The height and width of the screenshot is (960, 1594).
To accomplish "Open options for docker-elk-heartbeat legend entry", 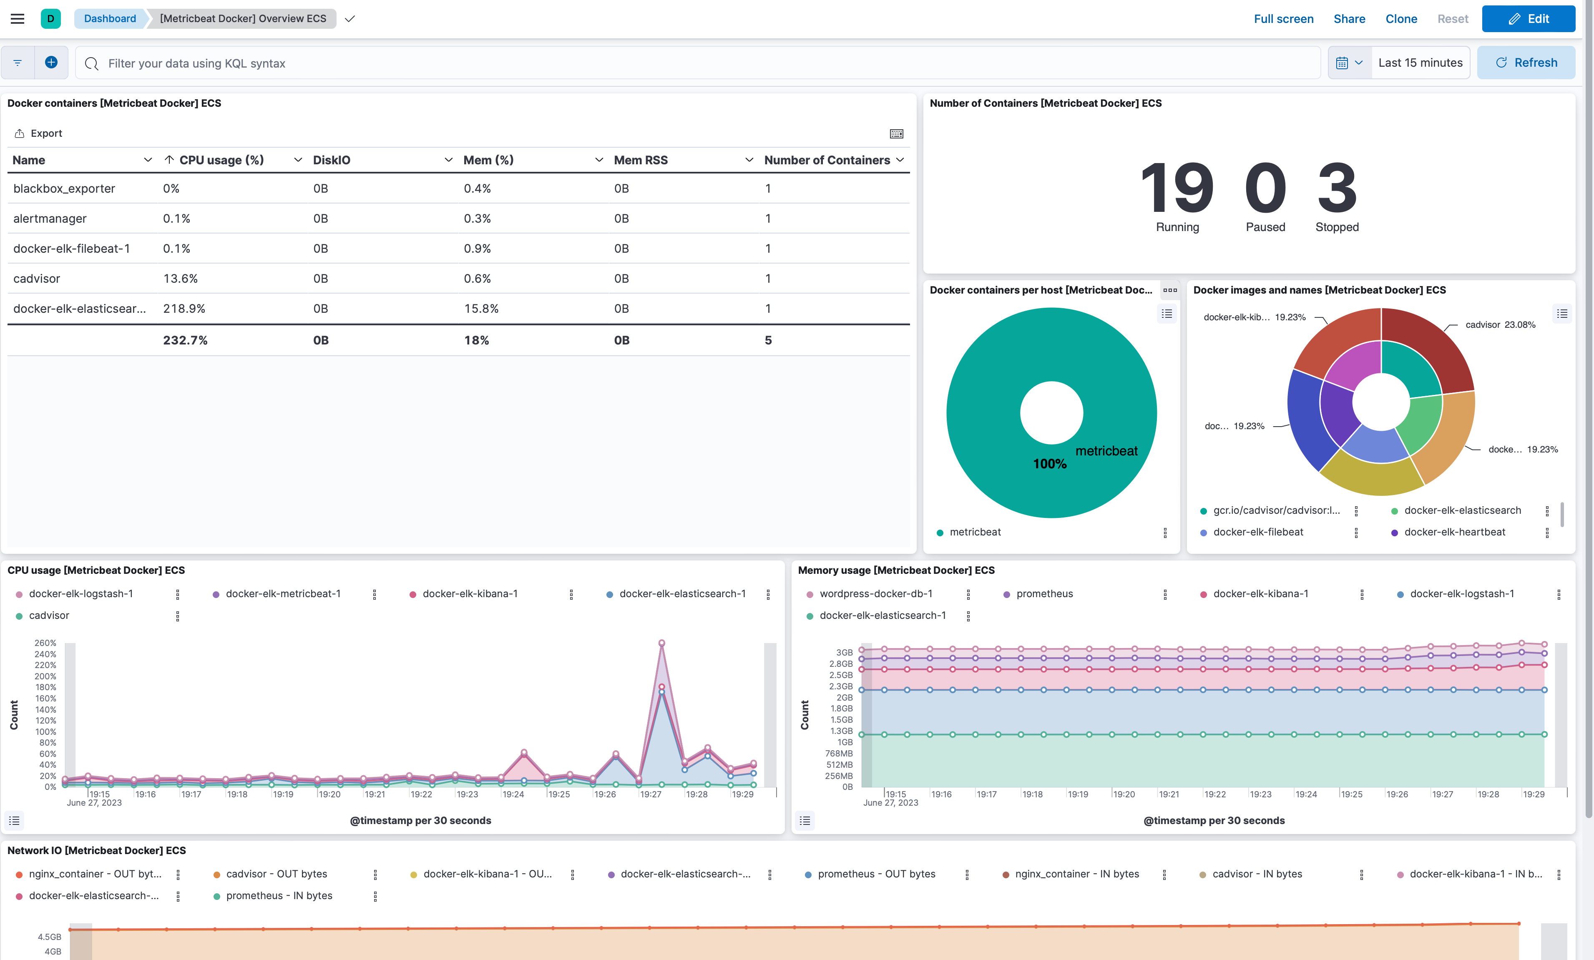I will click(1547, 533).
